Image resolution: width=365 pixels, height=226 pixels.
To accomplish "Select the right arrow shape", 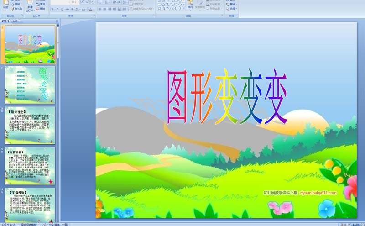I will [x=176, y=4].
